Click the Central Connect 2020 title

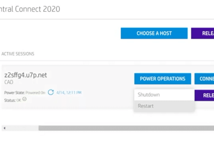(30, 9)
